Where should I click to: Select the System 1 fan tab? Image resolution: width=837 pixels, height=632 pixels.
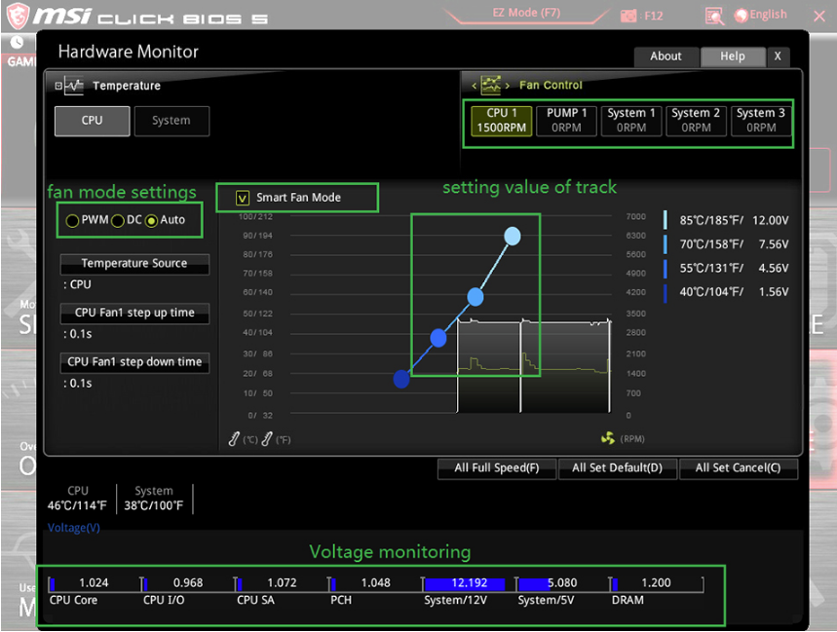tap(631, 121)
